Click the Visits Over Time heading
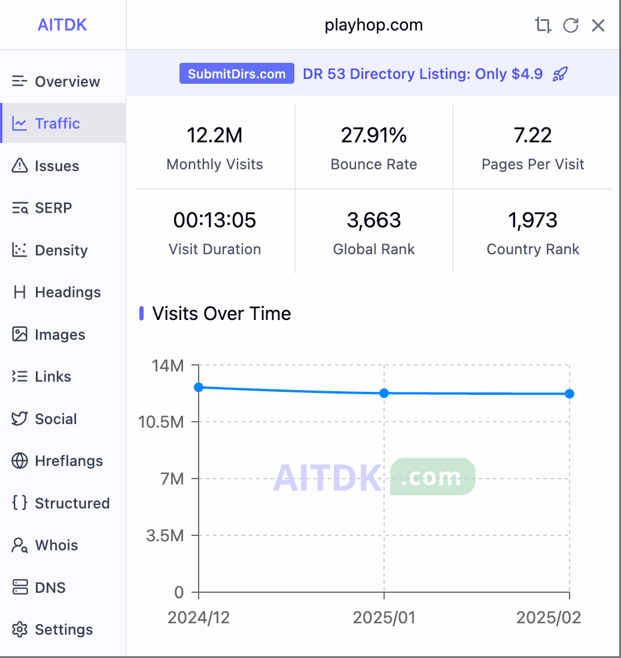This screenshot has height=658, width=621. click(x=221, y=313)
